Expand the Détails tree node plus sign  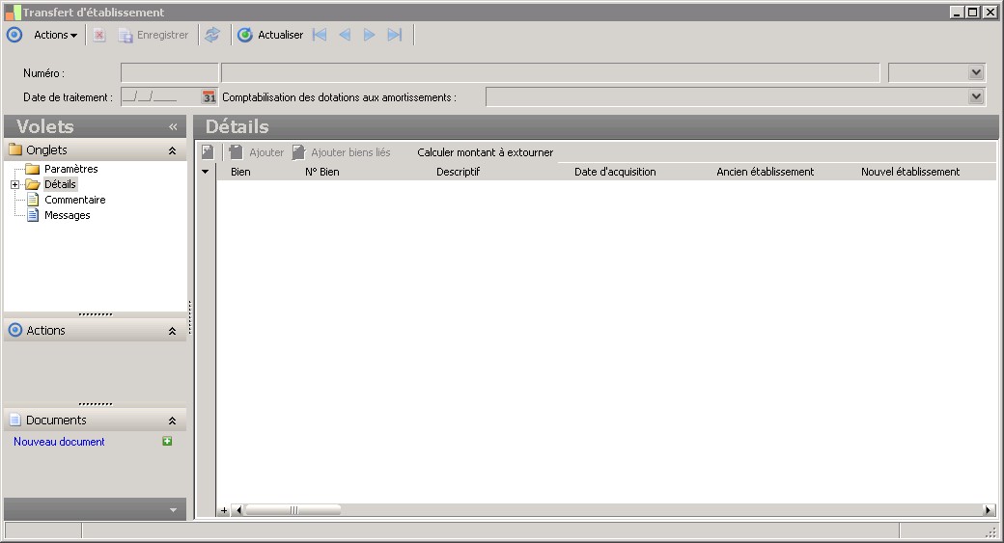pyautogui.click(x=14, y=185)
